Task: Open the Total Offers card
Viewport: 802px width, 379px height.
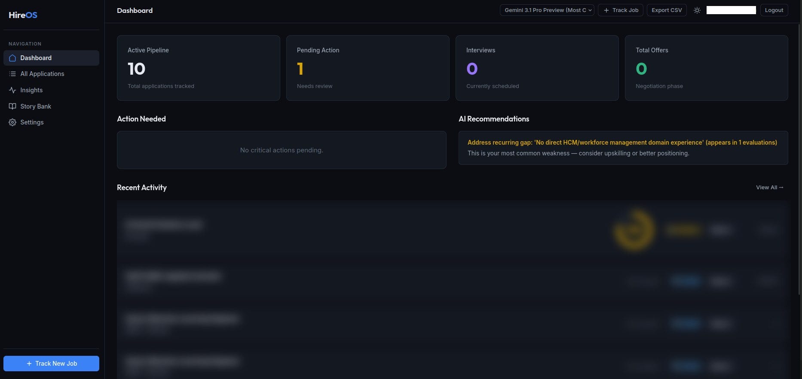Action: 707,68
